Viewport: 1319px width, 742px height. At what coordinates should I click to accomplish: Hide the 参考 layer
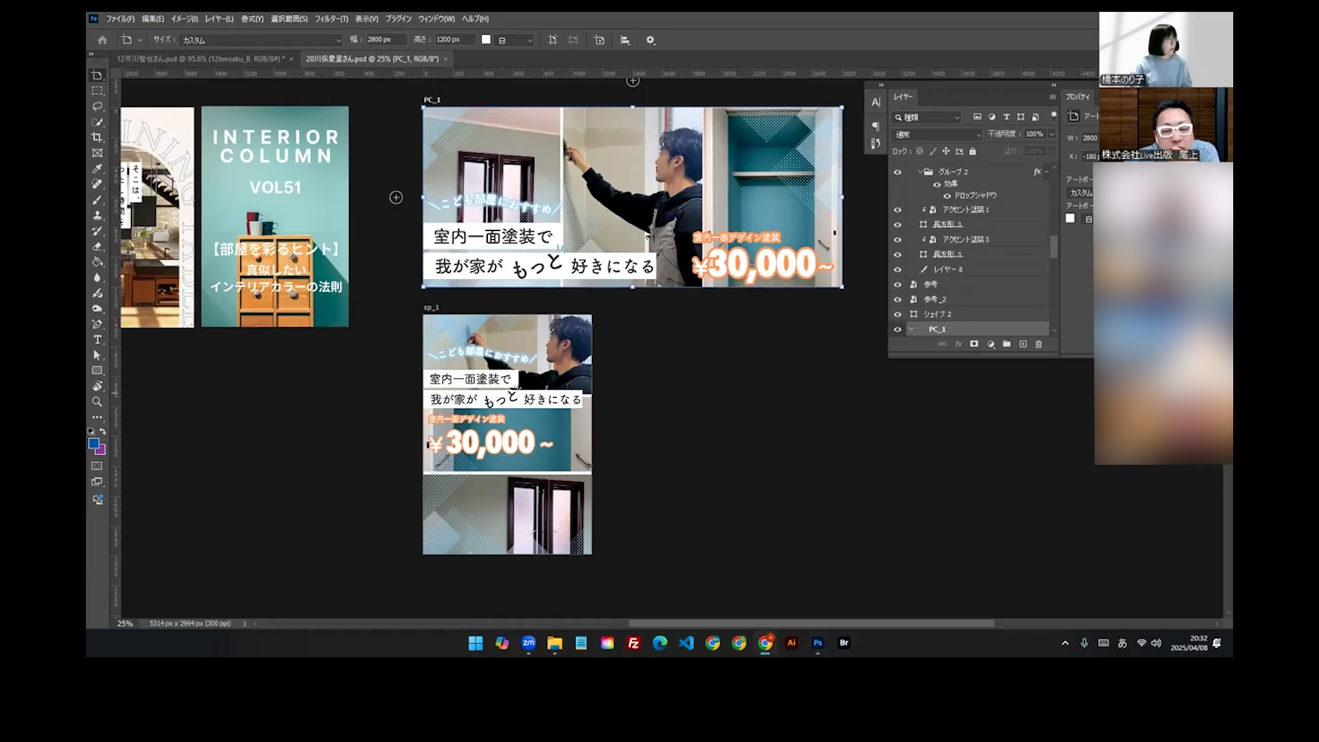[898, 284]
